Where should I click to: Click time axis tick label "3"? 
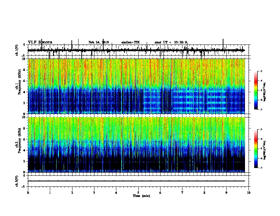pyautogui.click(x=94, y=193)
